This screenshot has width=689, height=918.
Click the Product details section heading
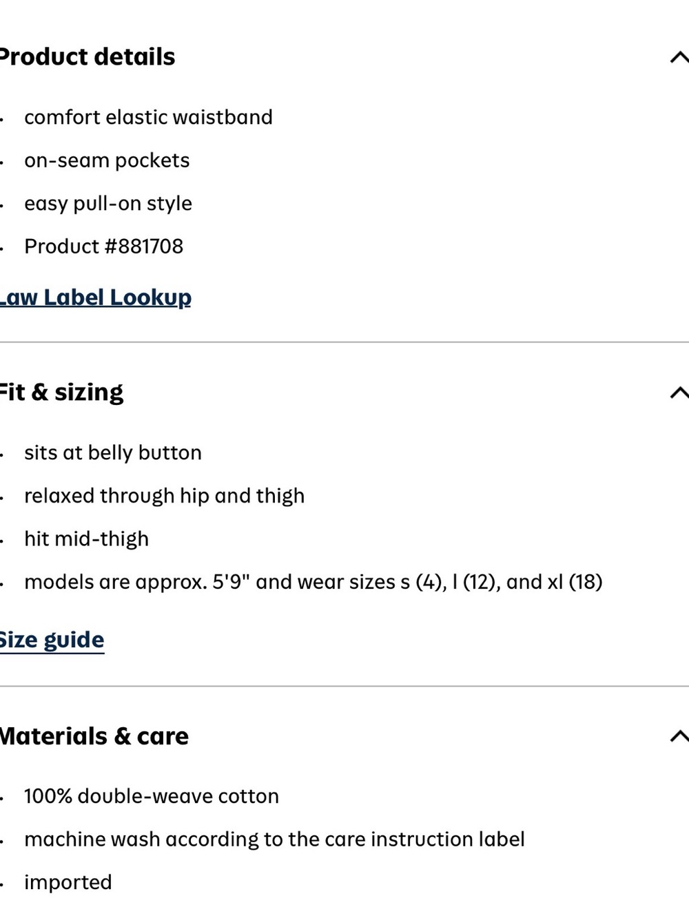point(88,56)
